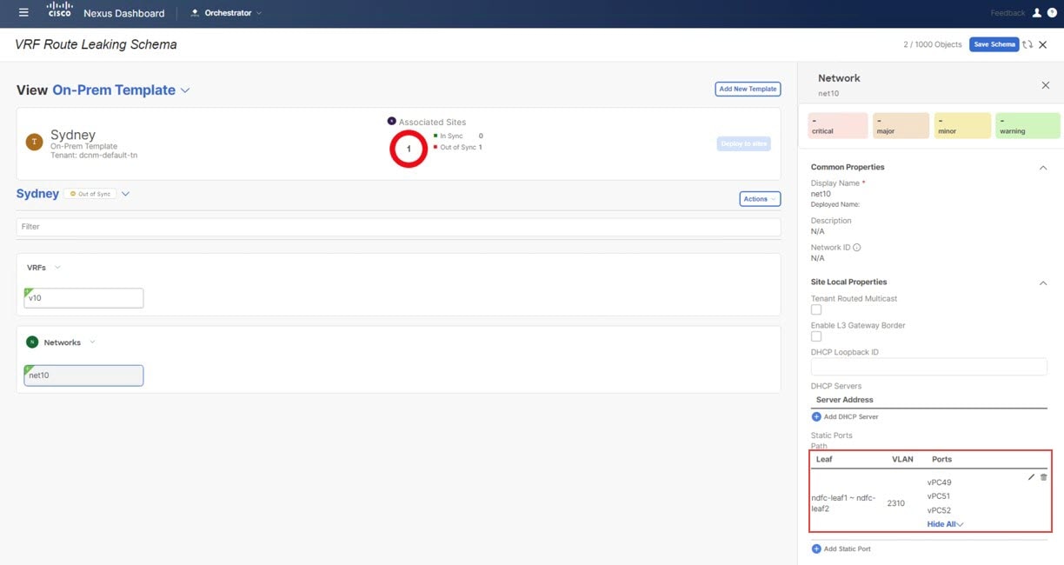
Task: Close the schema editor view
Action: 1043,44
